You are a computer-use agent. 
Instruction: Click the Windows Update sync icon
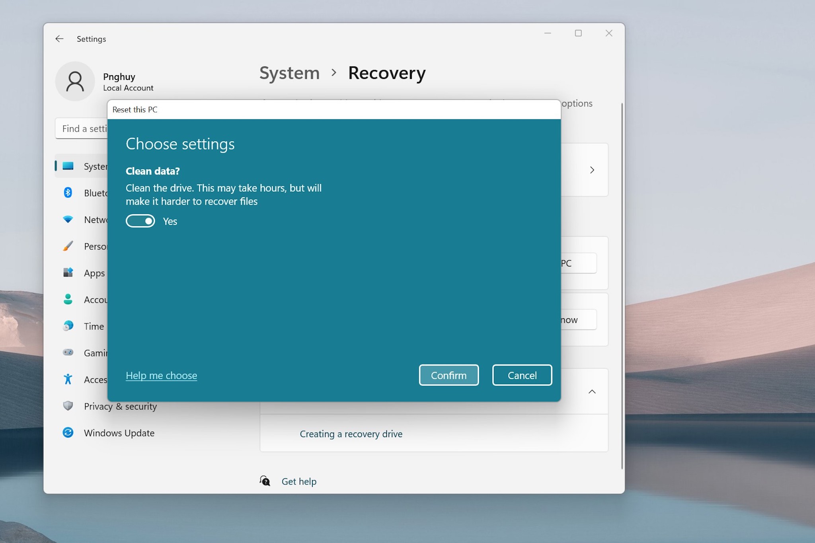coord(68,432)
